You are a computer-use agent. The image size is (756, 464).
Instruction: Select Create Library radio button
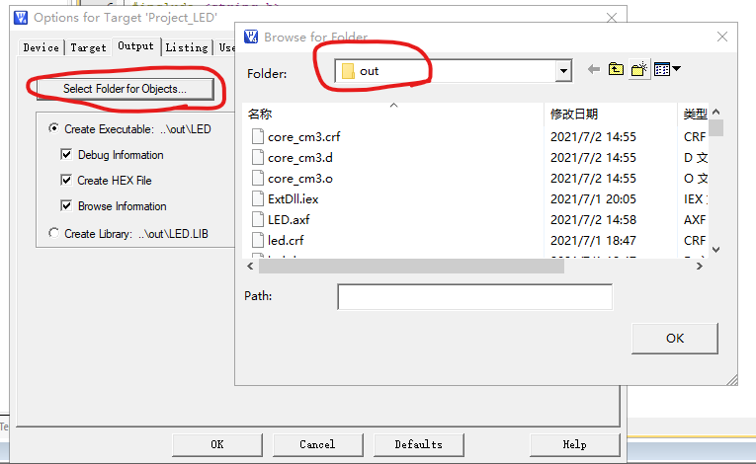point(53,233)
